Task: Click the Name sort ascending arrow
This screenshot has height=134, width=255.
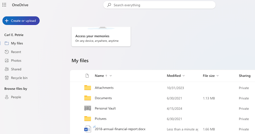Action: click(x=106, y=76)
